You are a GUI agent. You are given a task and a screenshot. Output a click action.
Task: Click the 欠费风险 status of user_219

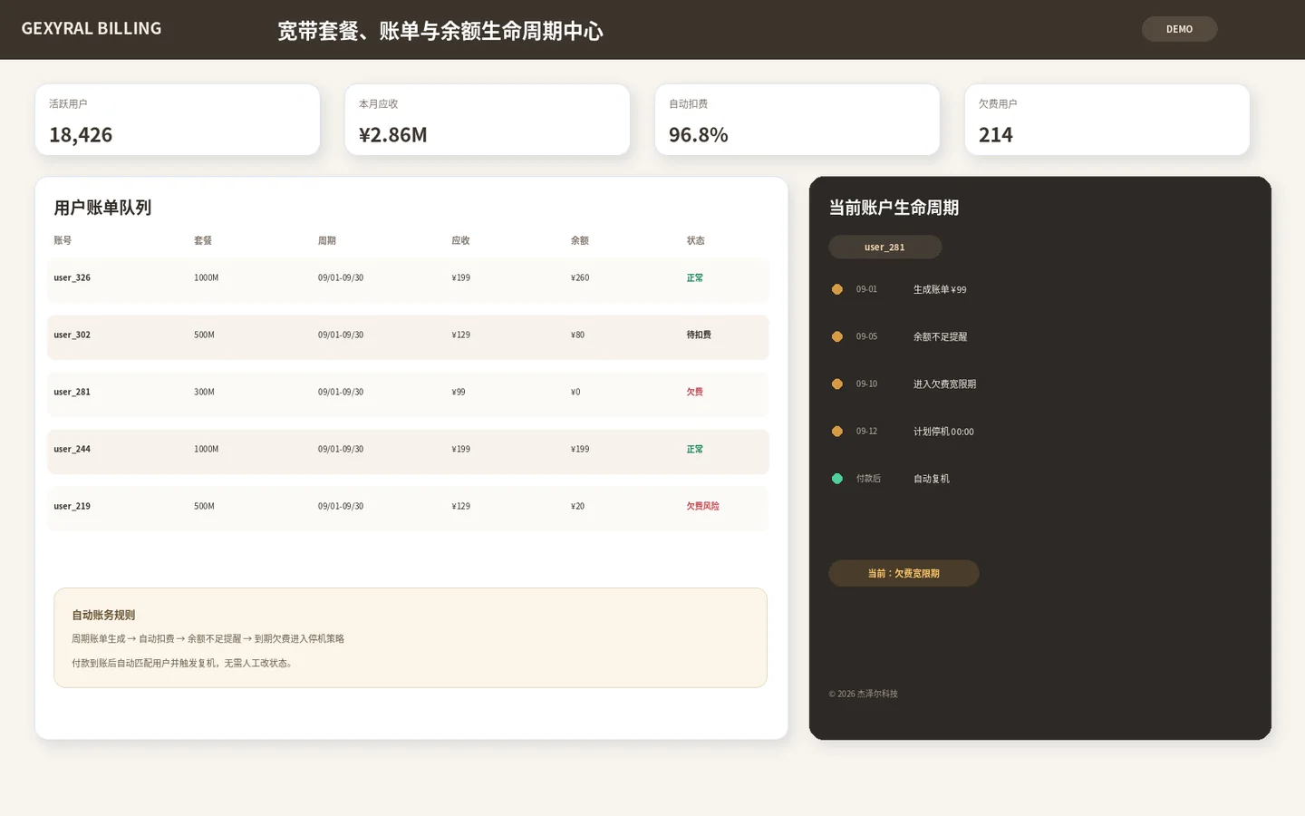pyautogui.click(x=702, y=506)
